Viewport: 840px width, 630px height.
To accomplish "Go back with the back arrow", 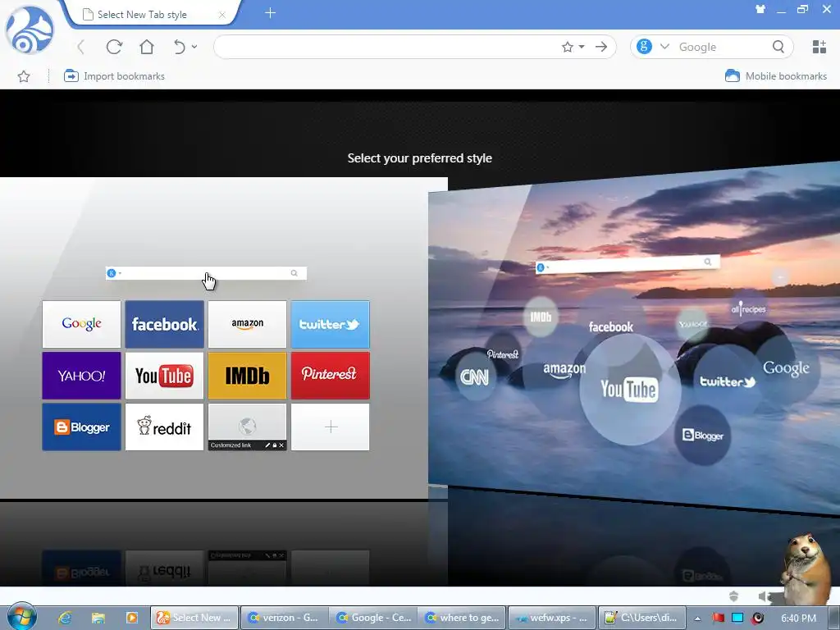I will click(81, 47).
